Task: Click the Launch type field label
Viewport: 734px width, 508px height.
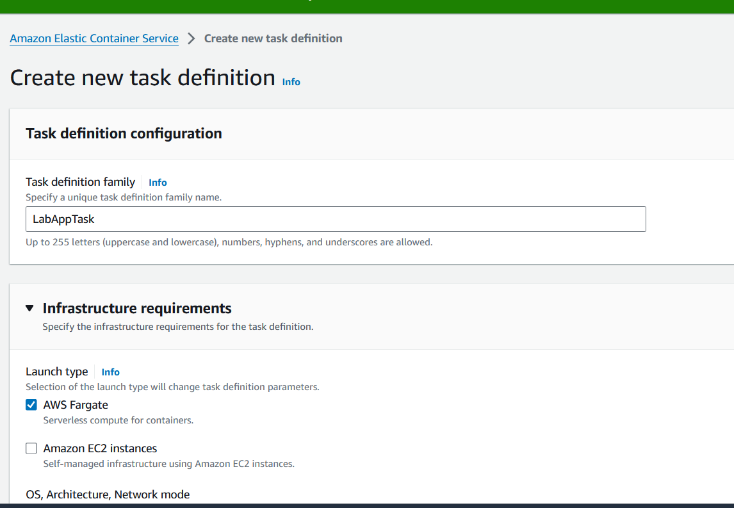Action: point(56,372)
